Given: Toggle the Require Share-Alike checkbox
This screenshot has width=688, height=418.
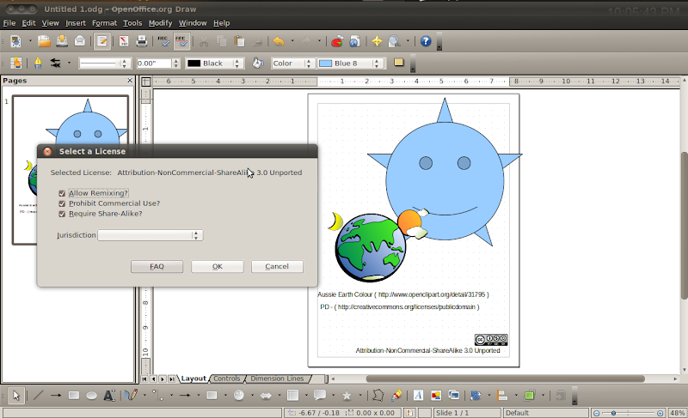Looking at the screenshot, I should [x=62, y=214].
